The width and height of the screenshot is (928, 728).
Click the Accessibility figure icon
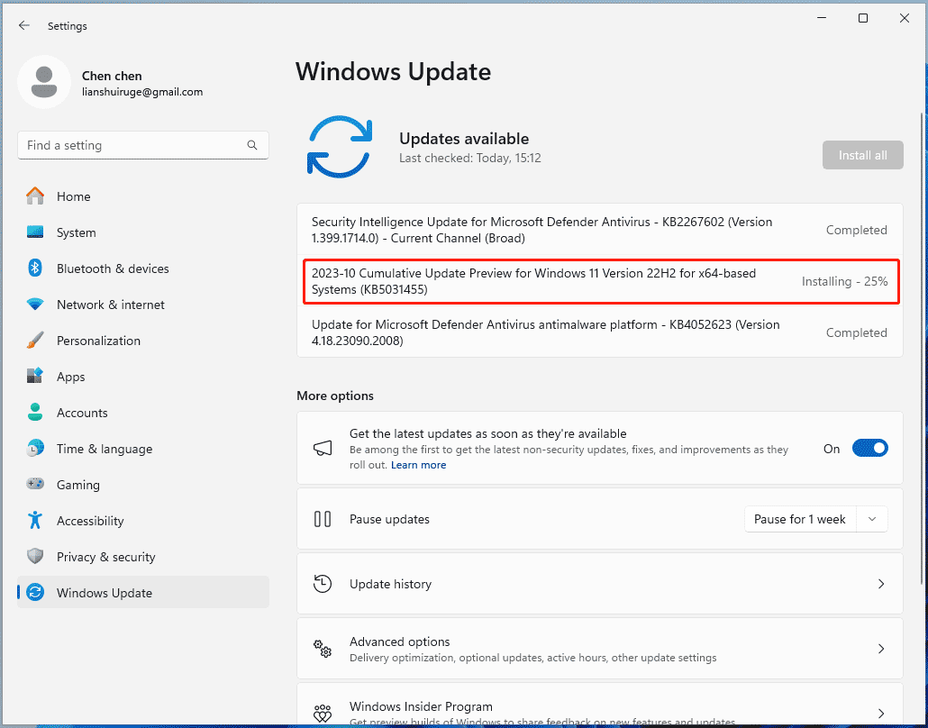click(35, 520)
